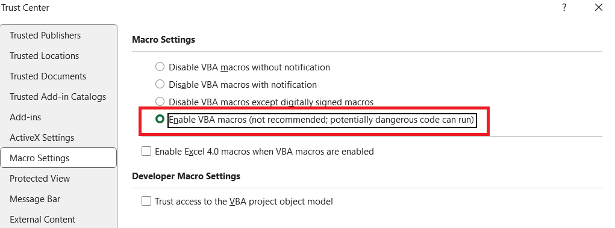Close the Trust Center dialog
This screenshot has width=615, height=228.
(x=599, y=7)
